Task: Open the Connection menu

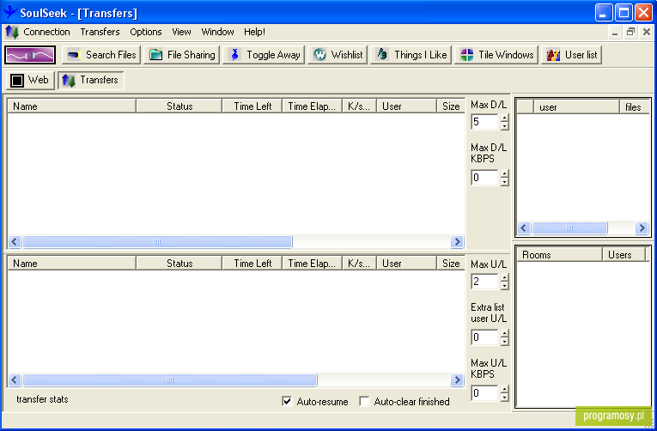Action: (x=46, y=32)
